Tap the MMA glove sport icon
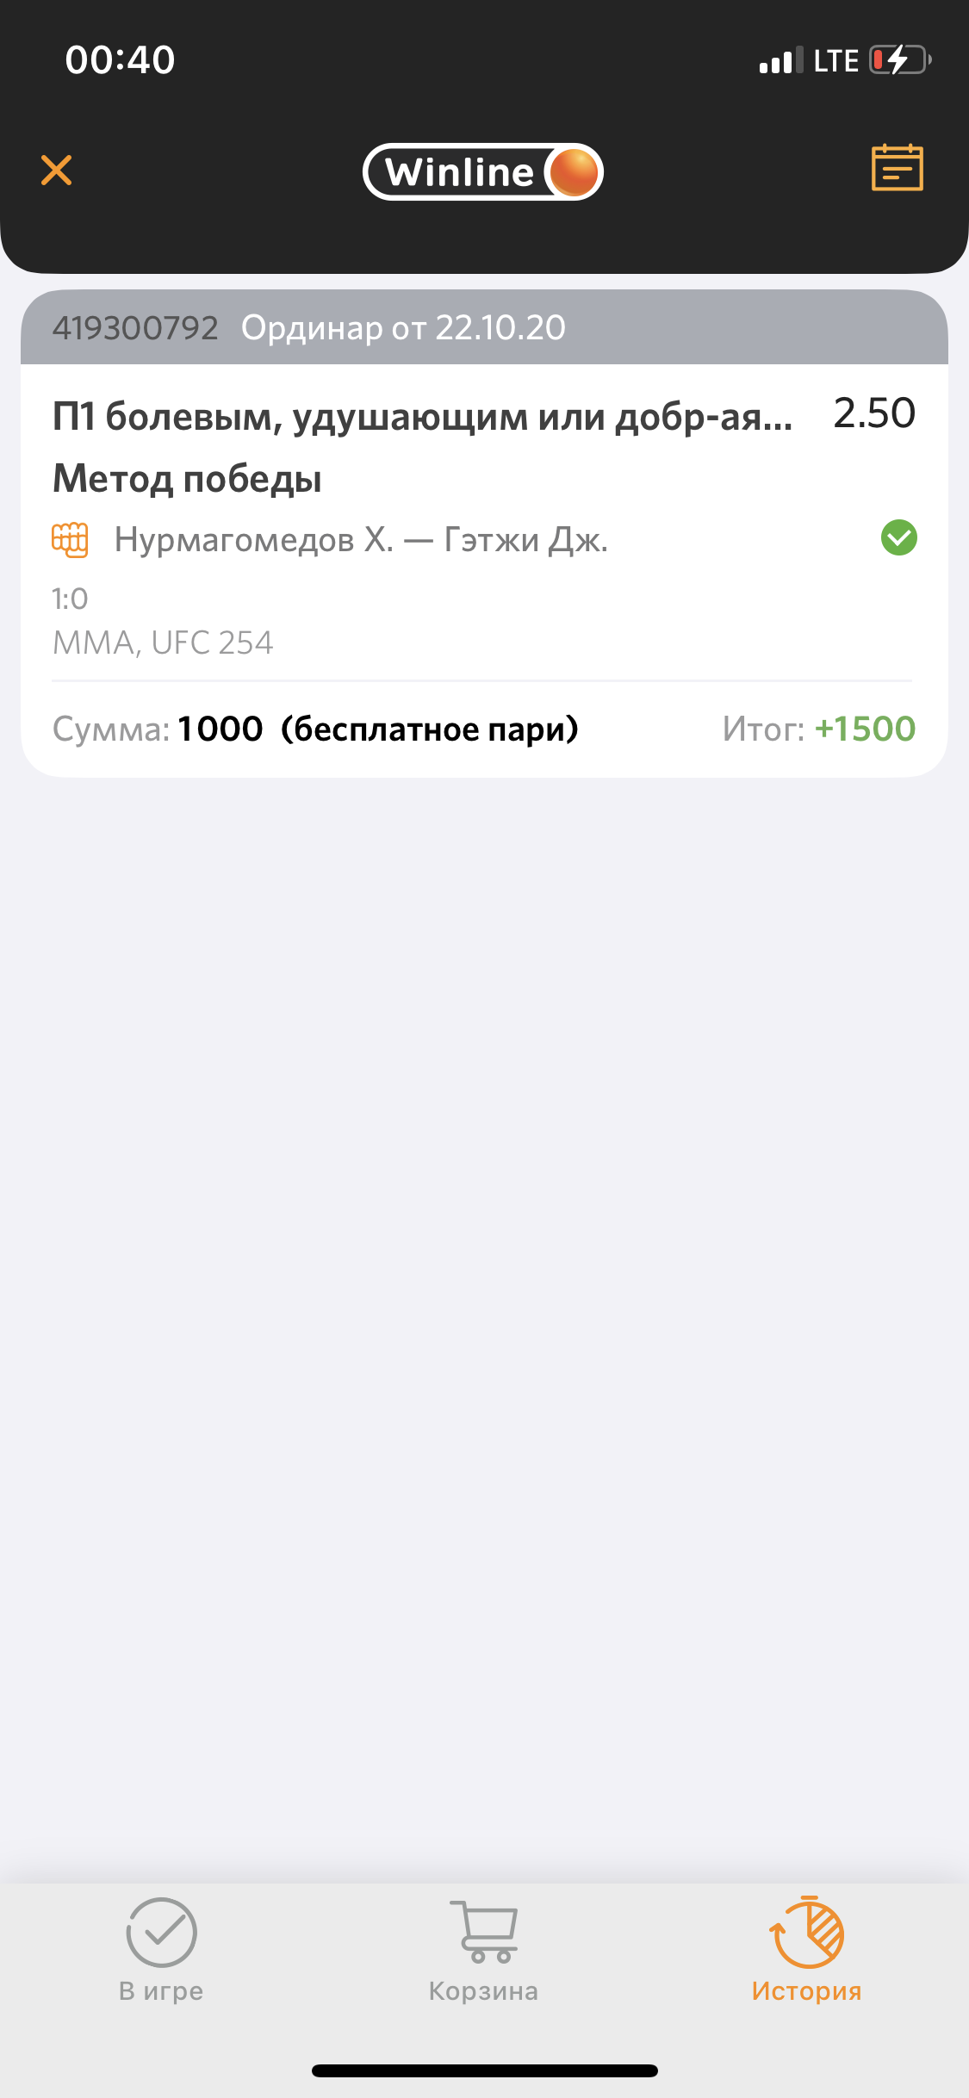969x2098 pixels. [x=70, y=540]
